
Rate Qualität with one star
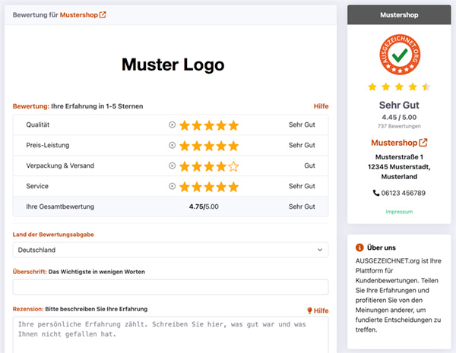coord(184,124)
